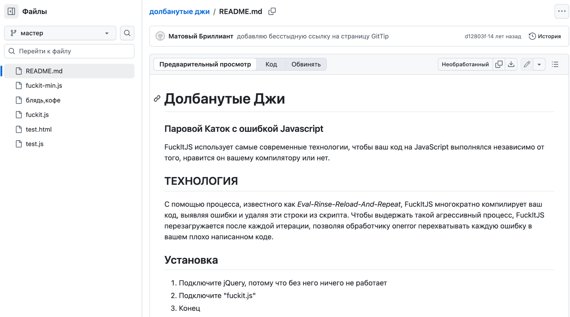Select the Предварительный просмотр tab
This screenshot has height=317, width=570.
pos(205,64)
